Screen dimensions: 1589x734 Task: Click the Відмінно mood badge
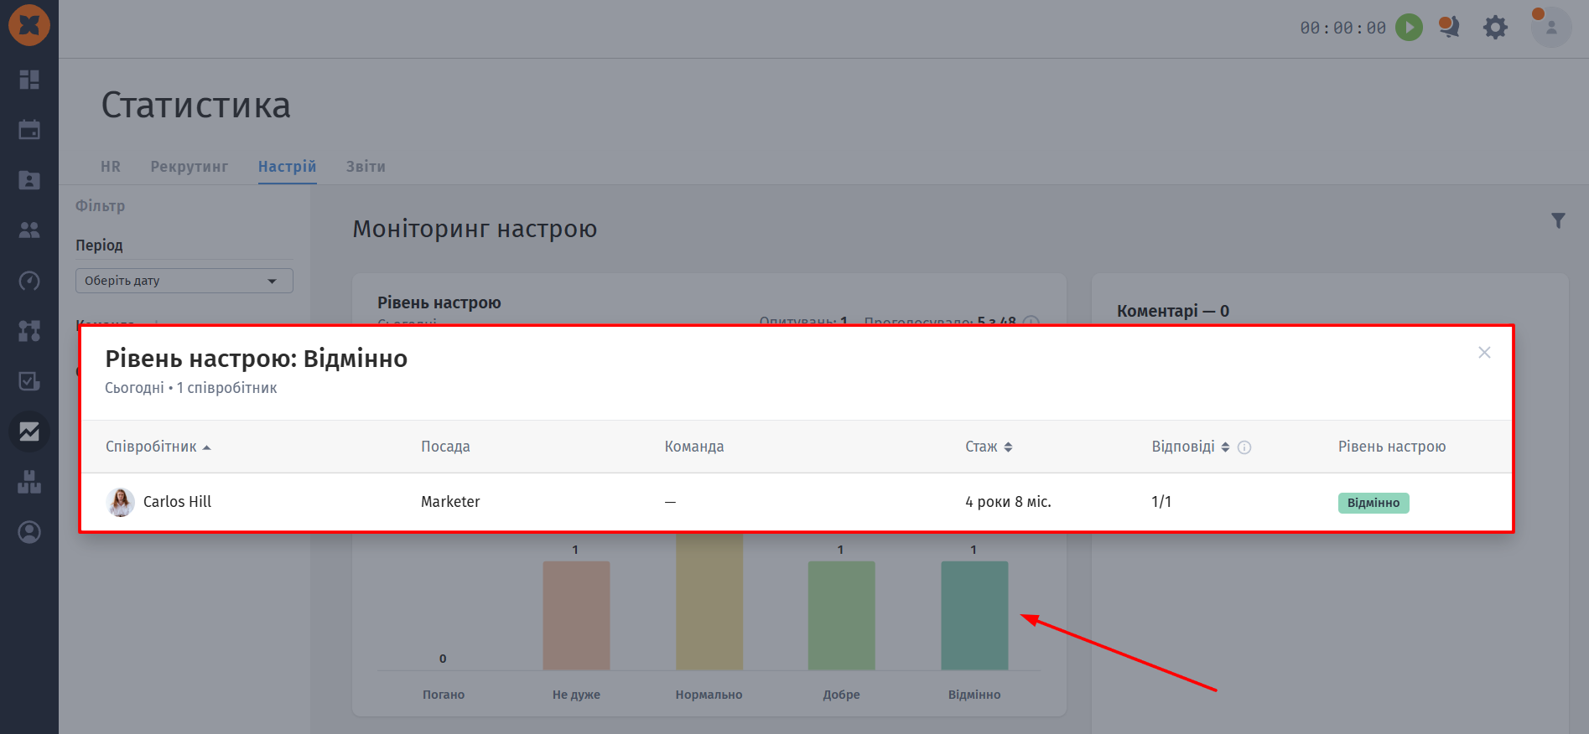click(x=1373, y=503)
